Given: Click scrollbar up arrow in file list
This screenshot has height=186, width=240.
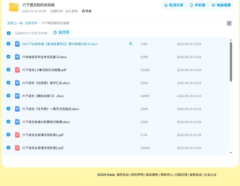Looking at the screenshot, I should pos(231,40).
